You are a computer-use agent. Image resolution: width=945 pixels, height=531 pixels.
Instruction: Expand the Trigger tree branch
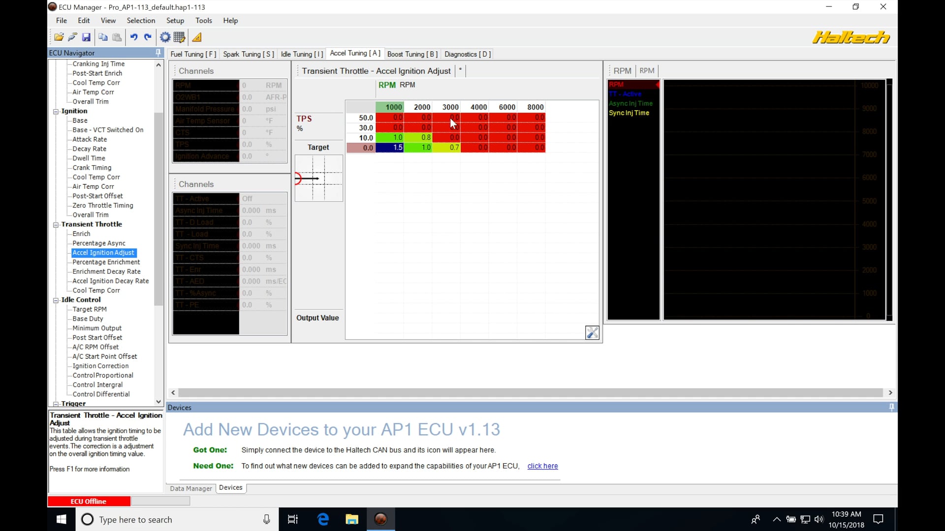click(x=56, y=404)
